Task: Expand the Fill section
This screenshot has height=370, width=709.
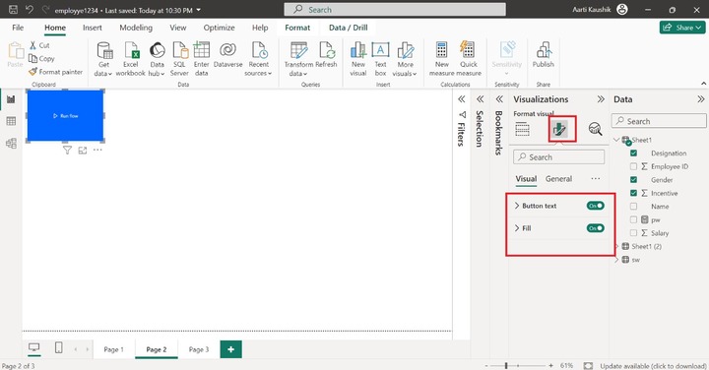Action: pyautogui.click(x=517, y=228)
